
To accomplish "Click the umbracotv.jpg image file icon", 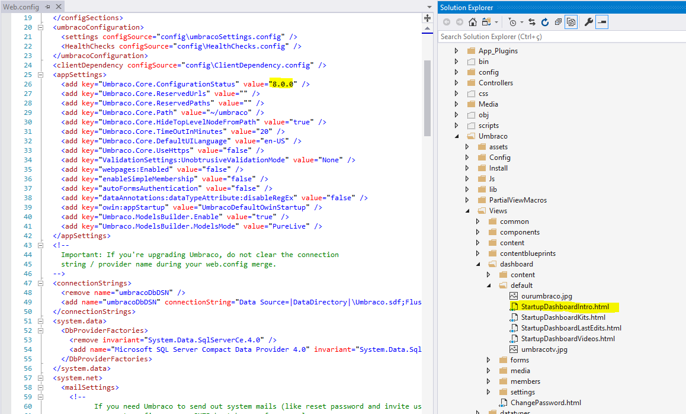I will [x=514, y=349].
